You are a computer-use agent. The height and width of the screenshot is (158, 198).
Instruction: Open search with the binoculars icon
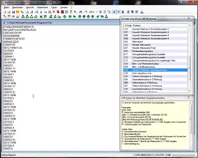(x=81, y=12)
